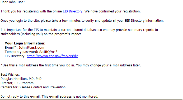Click the John@test.com email address text
The image size is (183, 100).
point(31,47)
